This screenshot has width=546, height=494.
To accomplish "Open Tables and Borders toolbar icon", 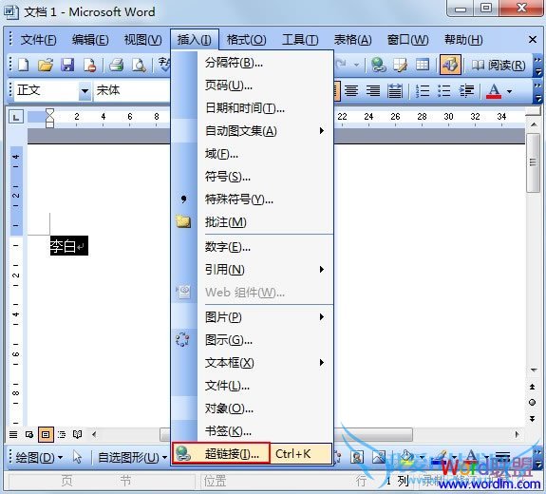I will (x=400, y=65).
